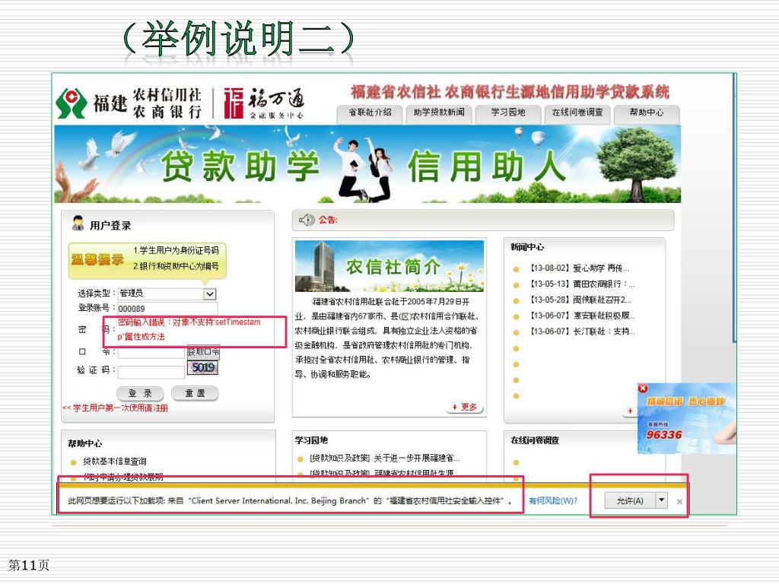Click the 公告 announcement bar text
Screen dimensions: 779x584
327,220
